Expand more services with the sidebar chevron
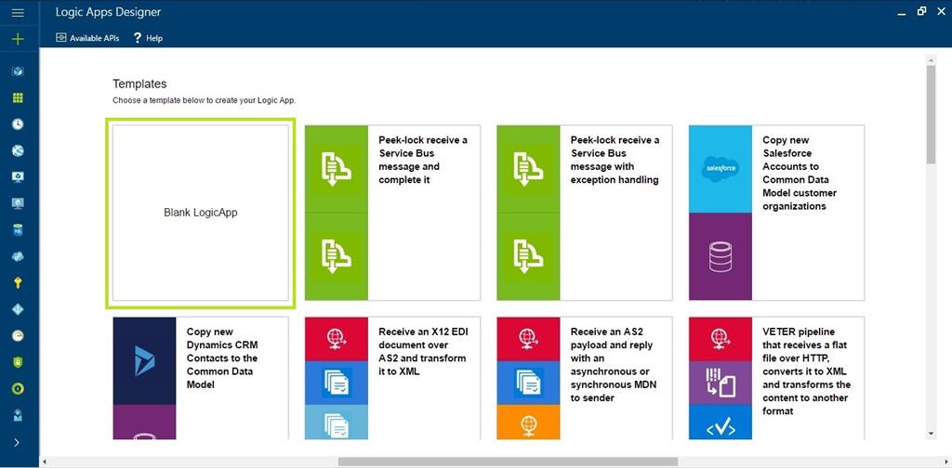This screenshot has height=468, width=952. pyautogui.click(x=17, y=443)
